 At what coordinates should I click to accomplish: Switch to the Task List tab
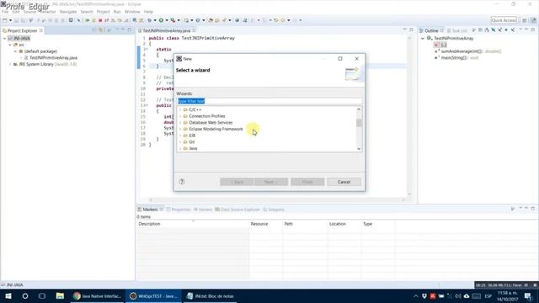tap(457, 30)
